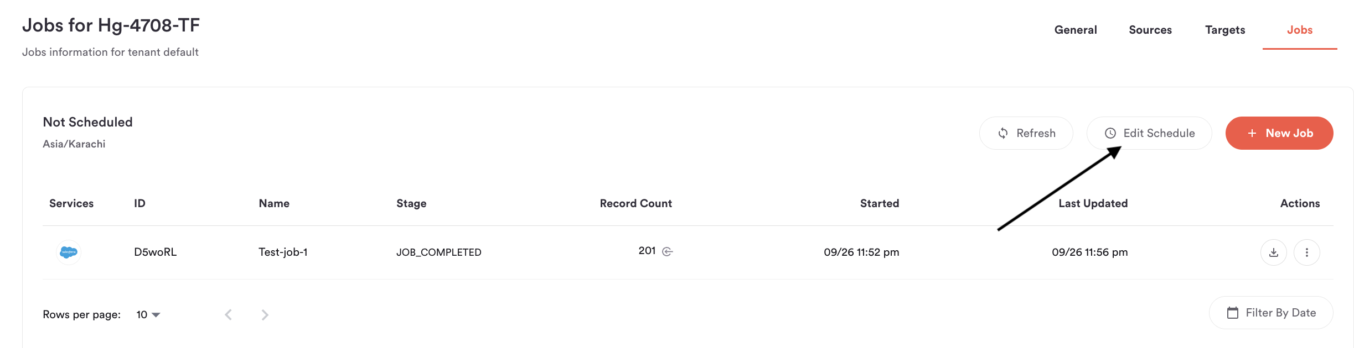Open the Sources tab
This screenshot has width=1354, height=348.
(1150, 30)
